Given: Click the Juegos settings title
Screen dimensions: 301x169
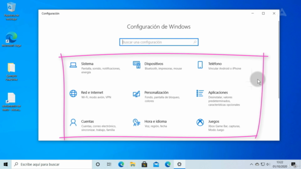Looking at the screenshot, I should pos(214,122).
